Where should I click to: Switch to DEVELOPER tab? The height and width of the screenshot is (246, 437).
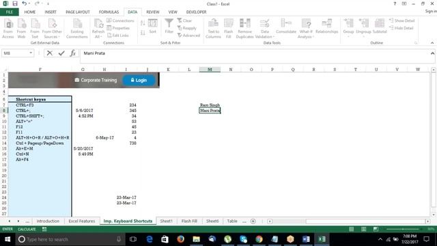click(x=196, y=12)
